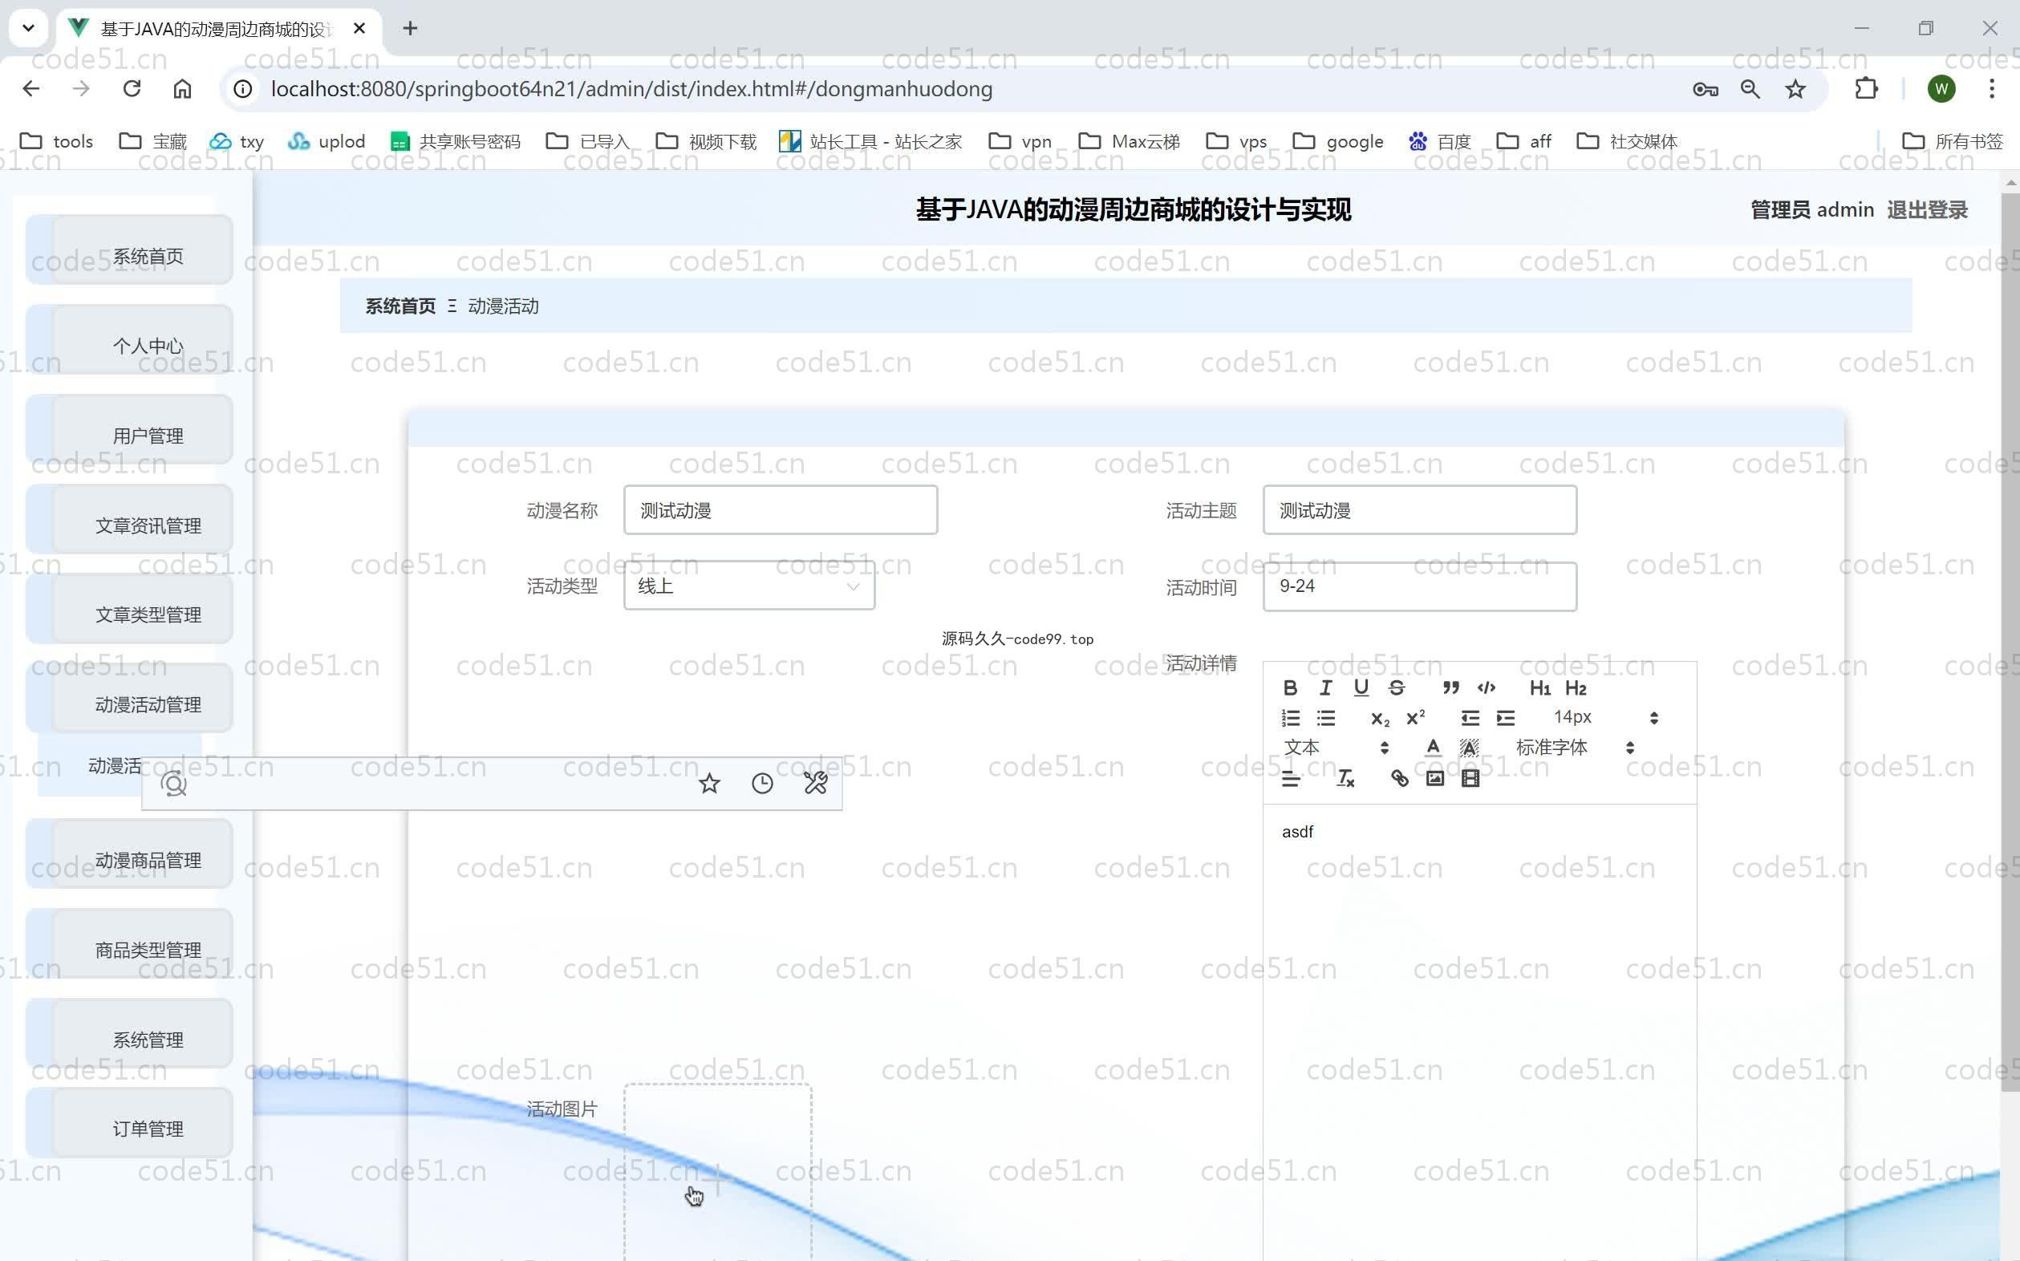The height and width of the screenshot is (1261, 2020).
Task: Open the text alignment options
Action: pyautogui.click(x=1290, y=779)
